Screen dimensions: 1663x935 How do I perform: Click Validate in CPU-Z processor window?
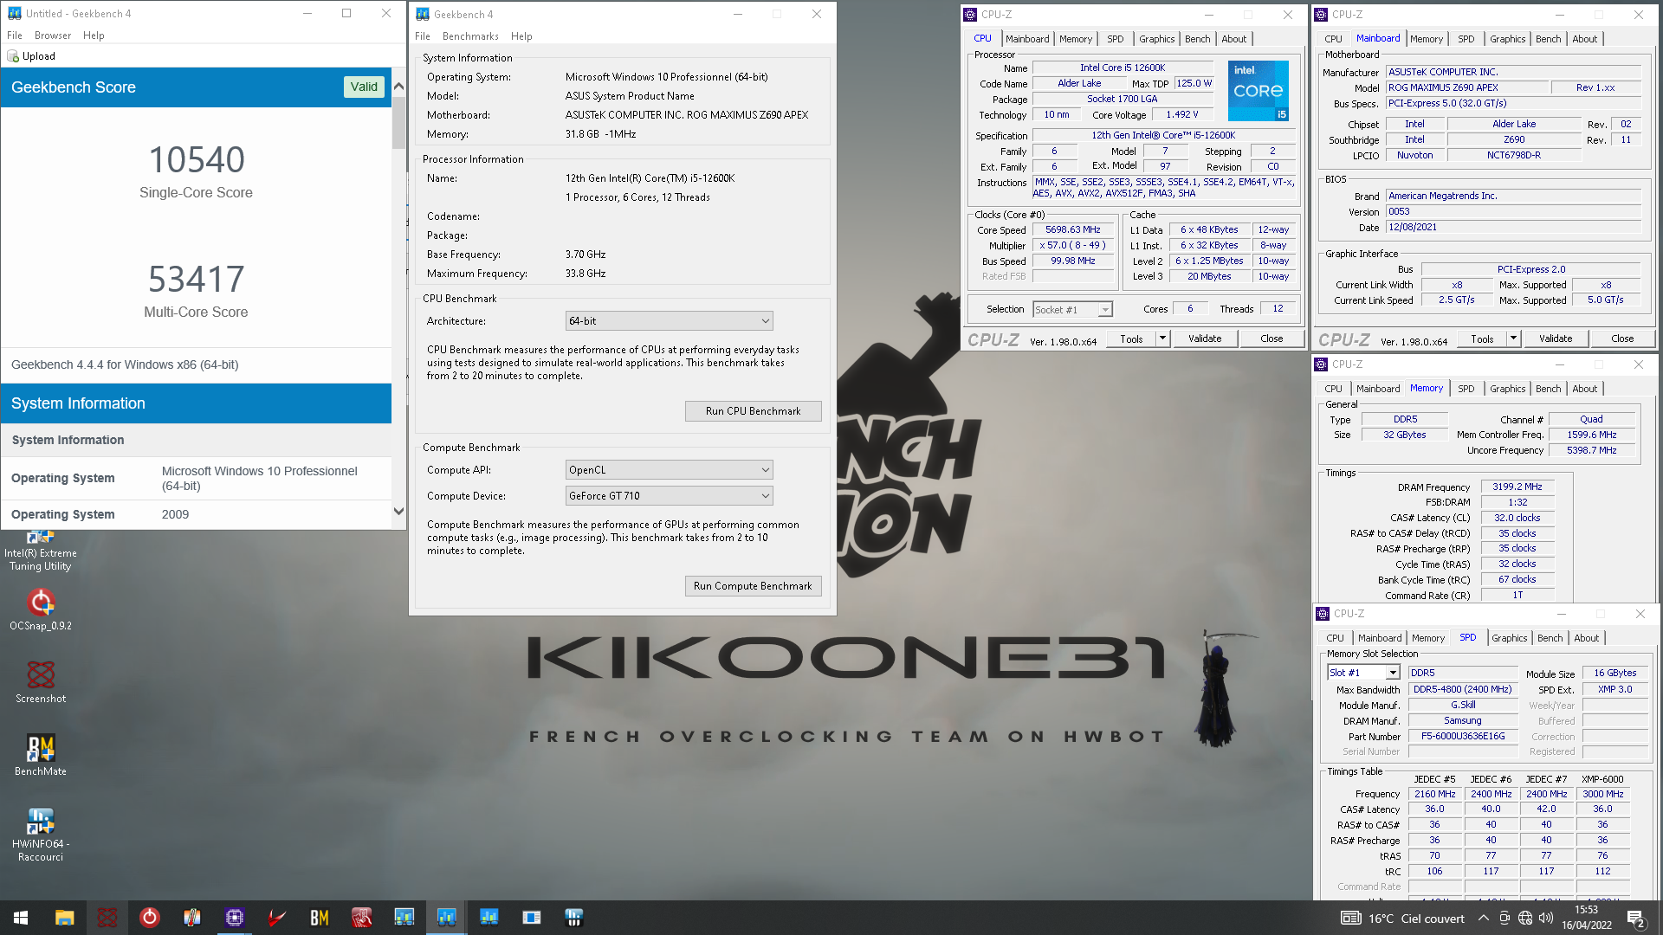pos(1205,339)
